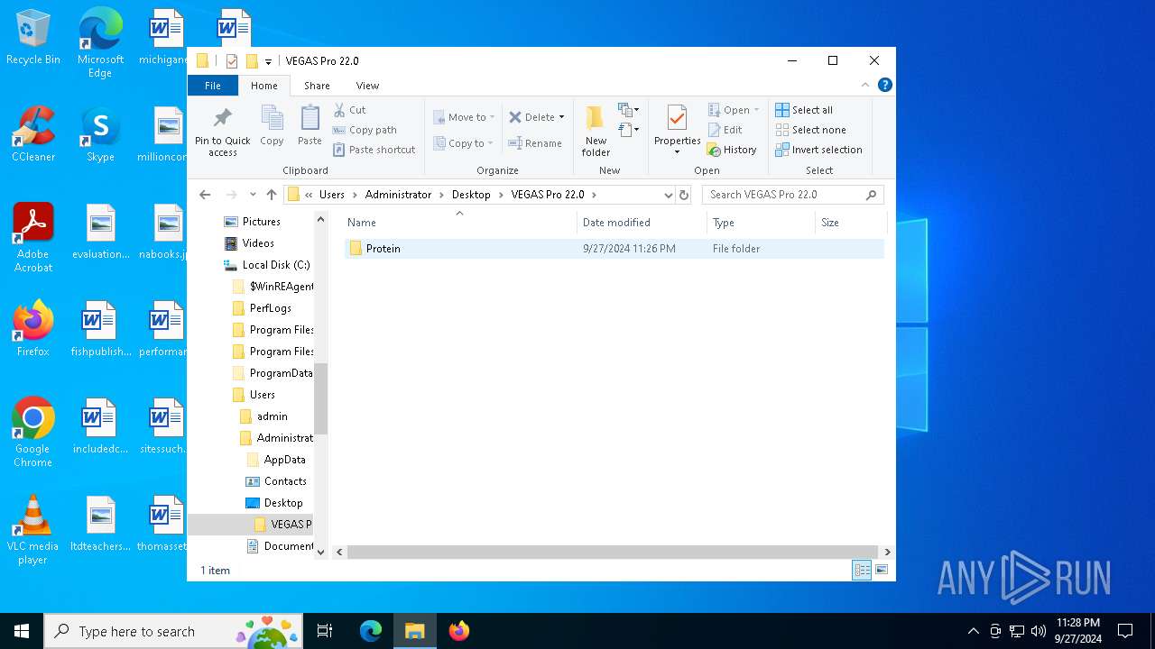Open Copy to dropdown

[463, 142]
